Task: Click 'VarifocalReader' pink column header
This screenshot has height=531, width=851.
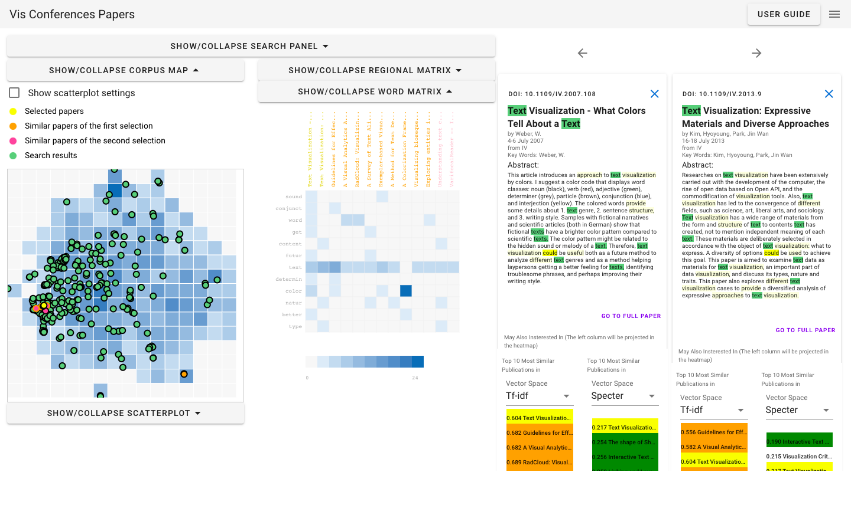Action: [452, 148]
